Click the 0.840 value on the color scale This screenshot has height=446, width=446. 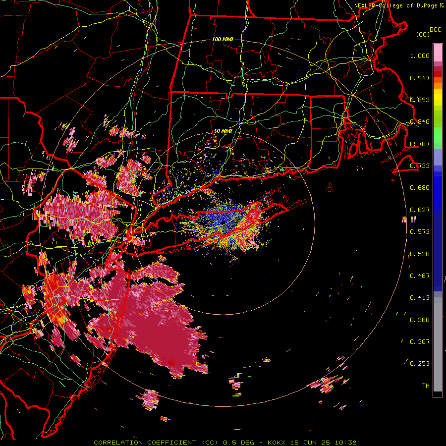[420, 122]
